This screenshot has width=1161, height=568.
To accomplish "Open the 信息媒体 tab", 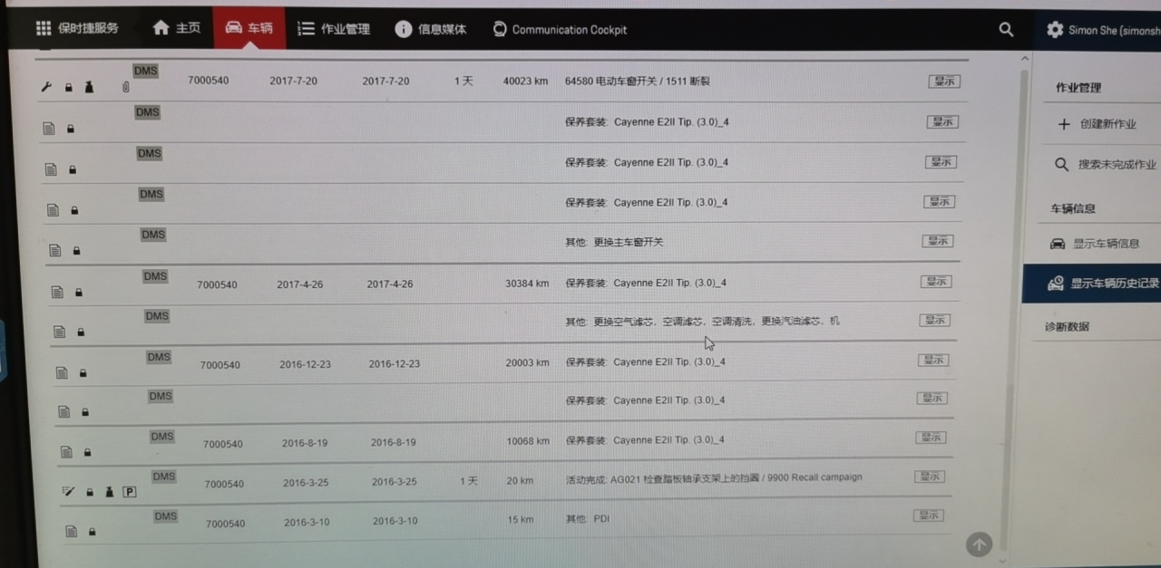I will 431,29.
